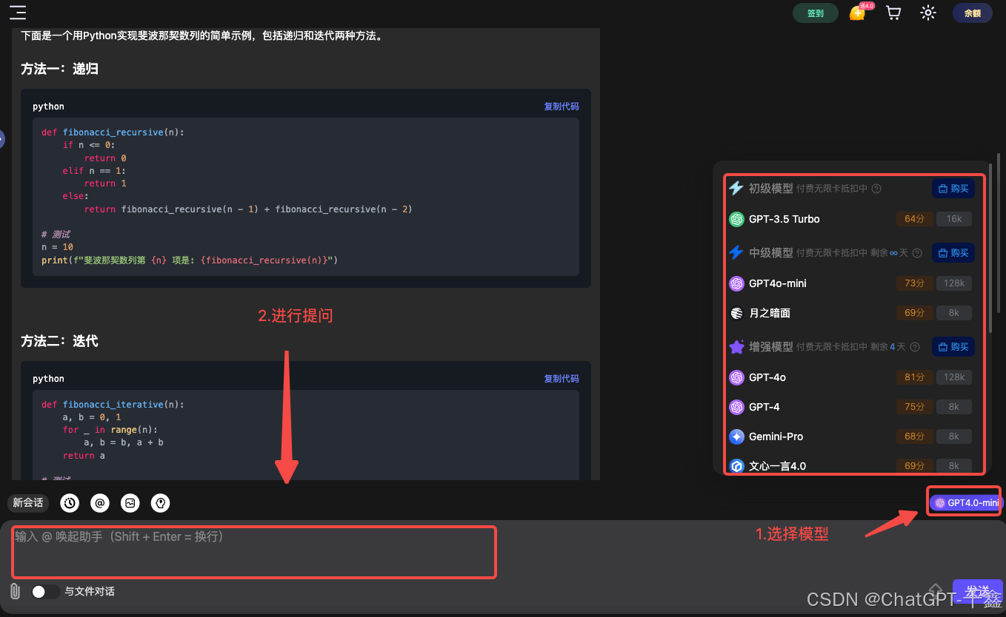Click the purple star icon of 增强模型
The height and width of the screenshot is (617, 1006).
click(x=736, y=346)
